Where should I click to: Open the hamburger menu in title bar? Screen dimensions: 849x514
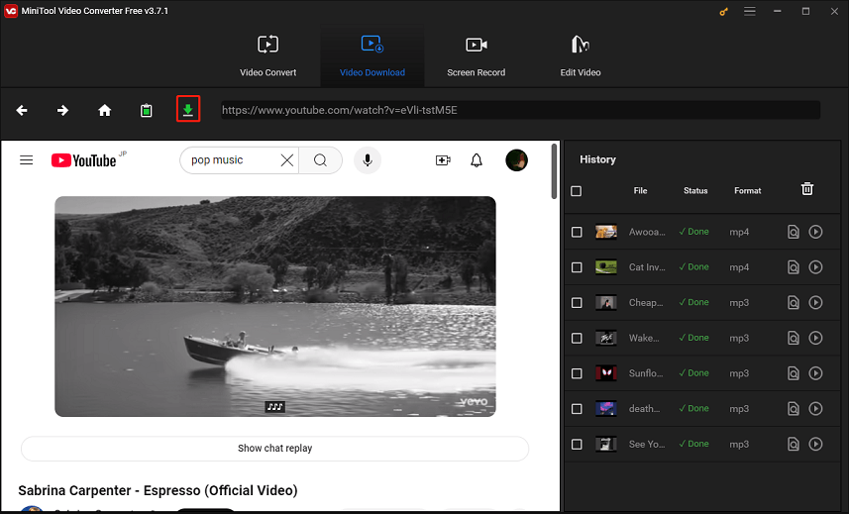[x=749, y=11]
